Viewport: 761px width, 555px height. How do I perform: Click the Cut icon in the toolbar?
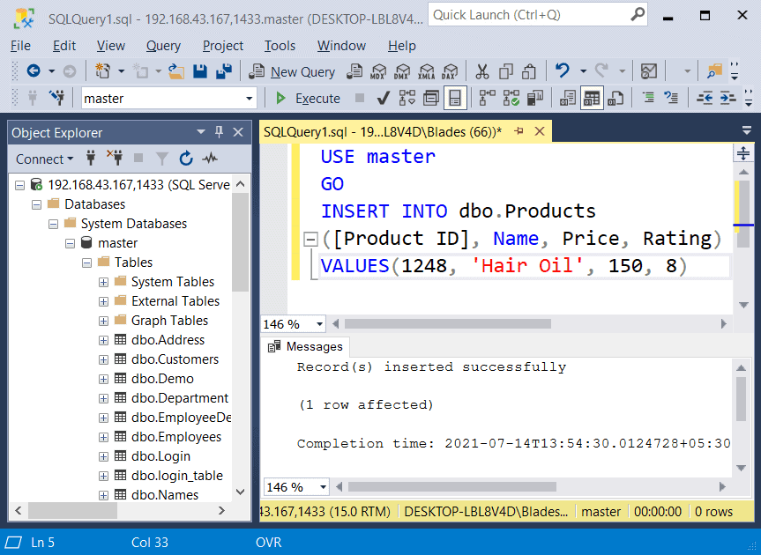[x=482, y=71]
